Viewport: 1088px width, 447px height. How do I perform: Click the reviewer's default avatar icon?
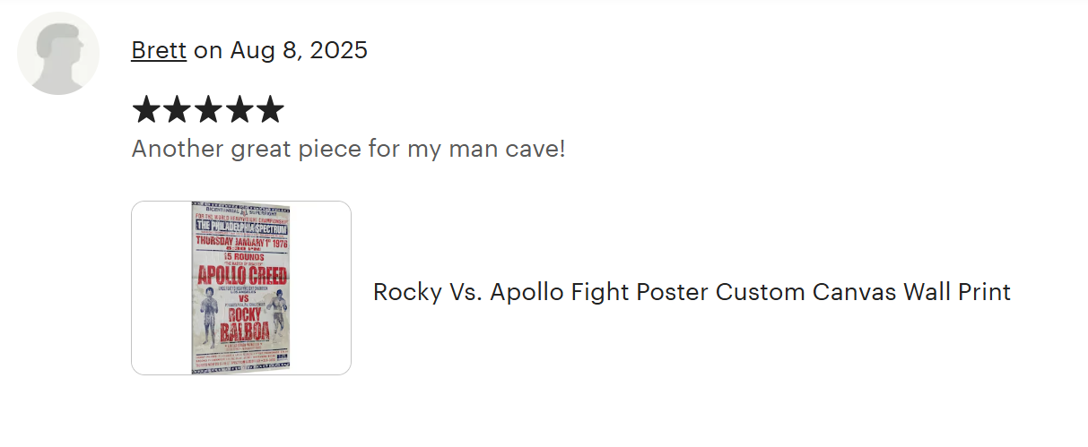(x=58, y=54)
